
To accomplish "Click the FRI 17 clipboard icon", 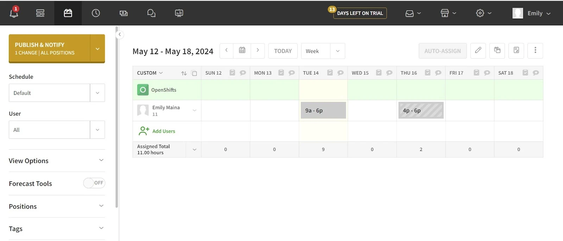I will point(476,73).
